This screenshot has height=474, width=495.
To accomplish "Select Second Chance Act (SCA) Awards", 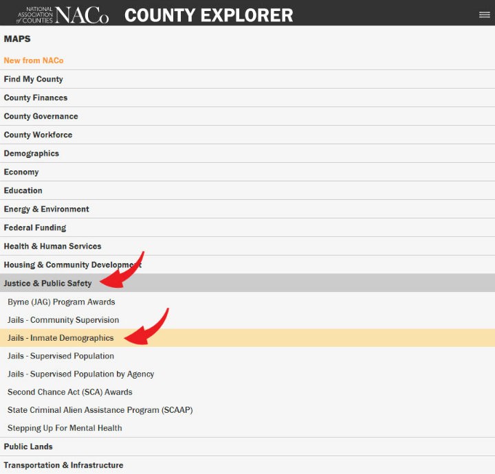I will pos(247,392).
